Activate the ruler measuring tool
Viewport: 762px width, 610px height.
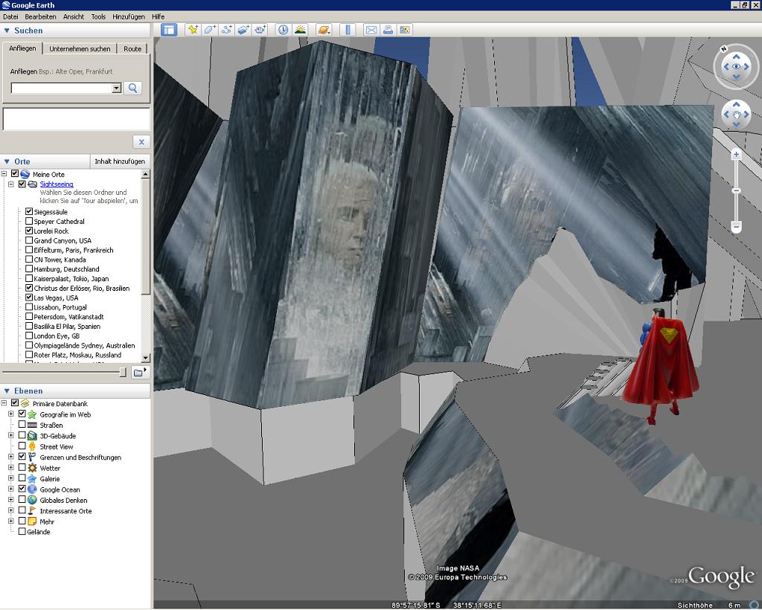pos(347,30)
